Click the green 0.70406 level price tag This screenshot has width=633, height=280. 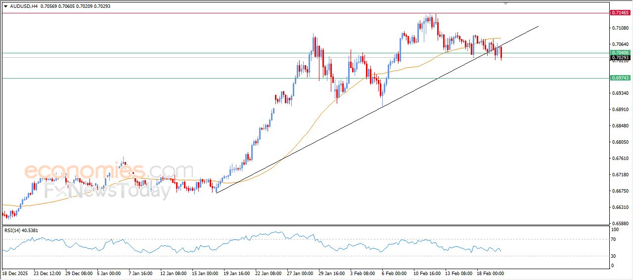coord(620,53)
